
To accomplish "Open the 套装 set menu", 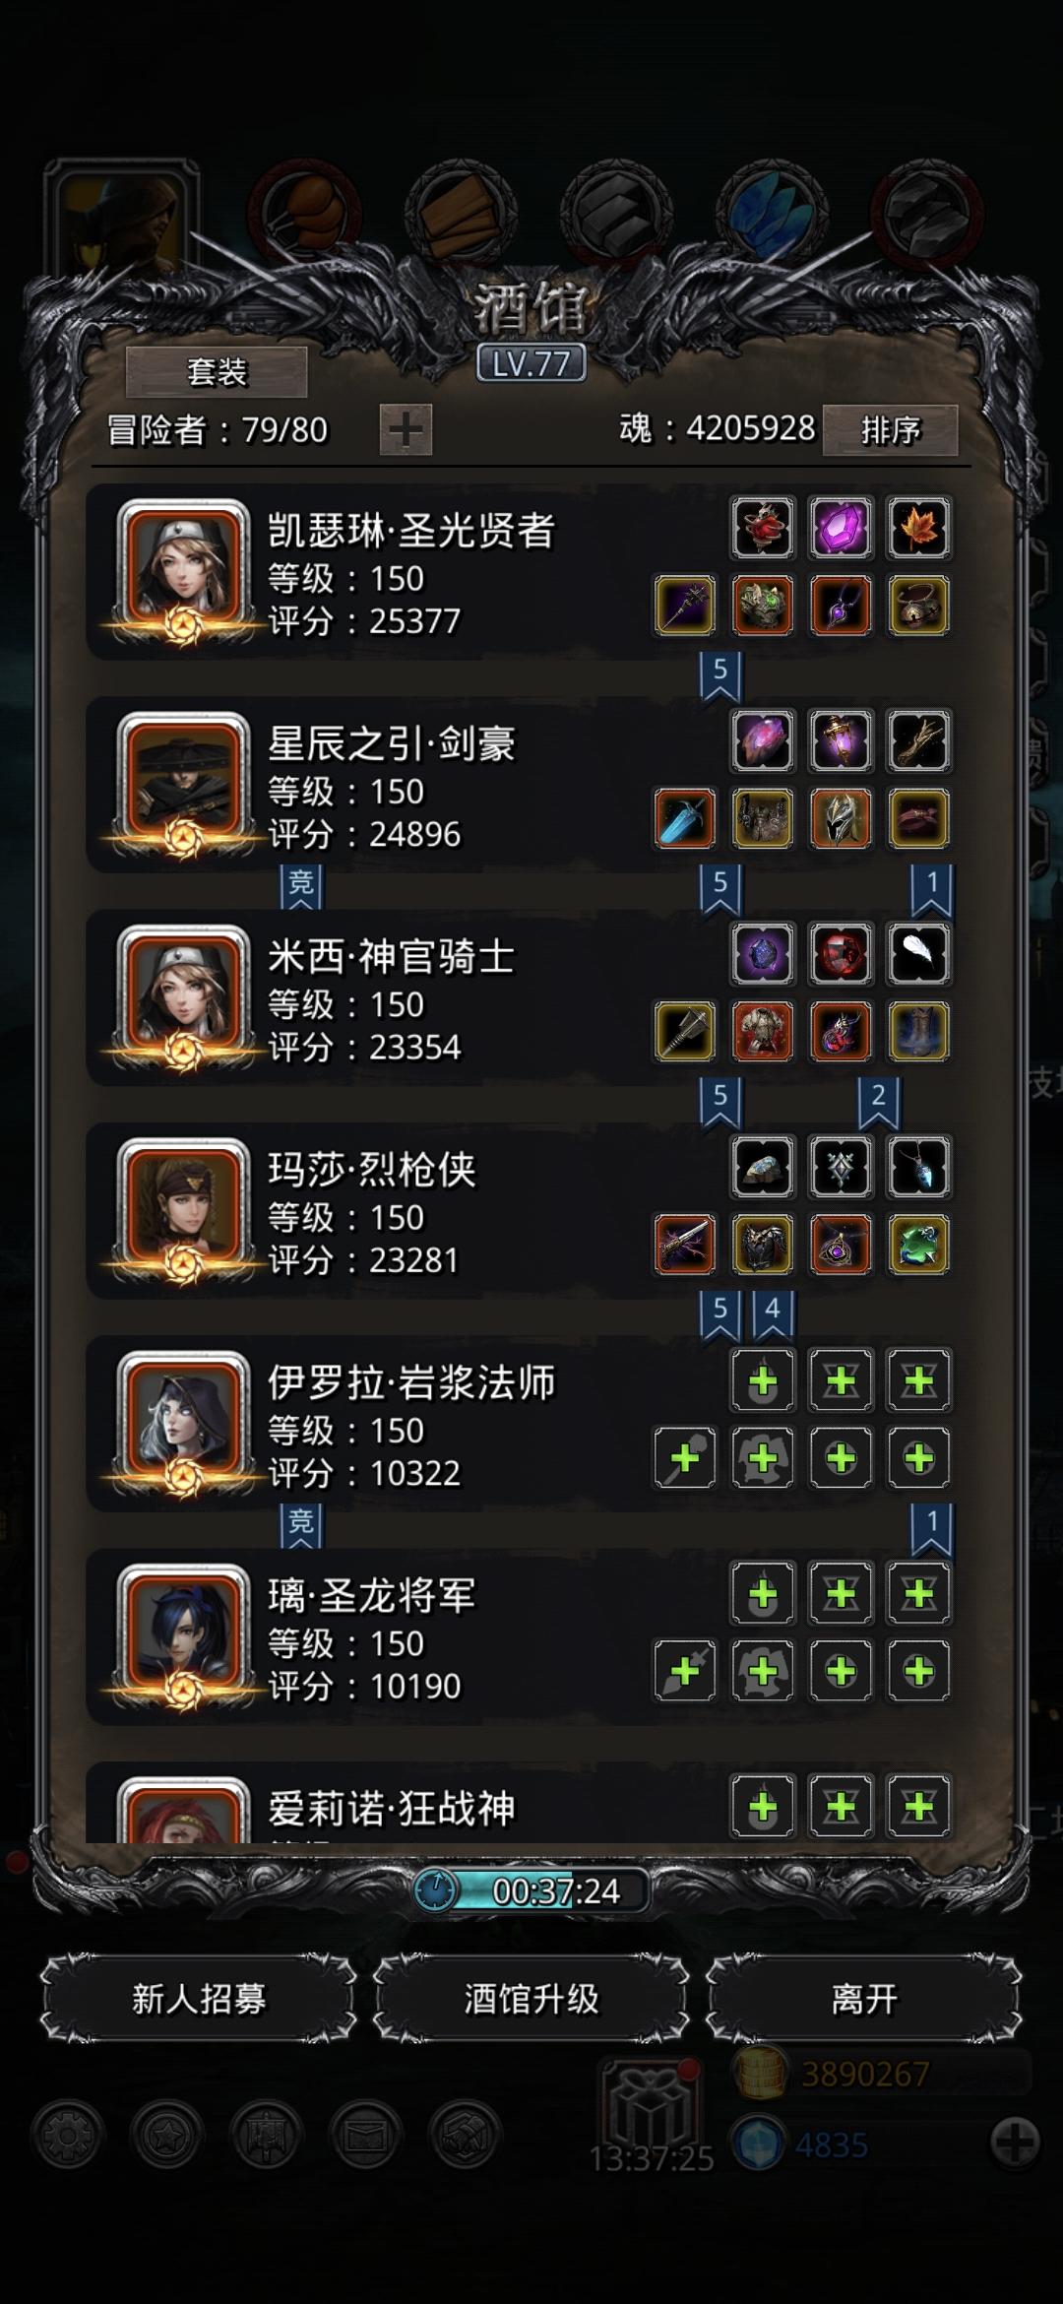I will click(217, 372).
